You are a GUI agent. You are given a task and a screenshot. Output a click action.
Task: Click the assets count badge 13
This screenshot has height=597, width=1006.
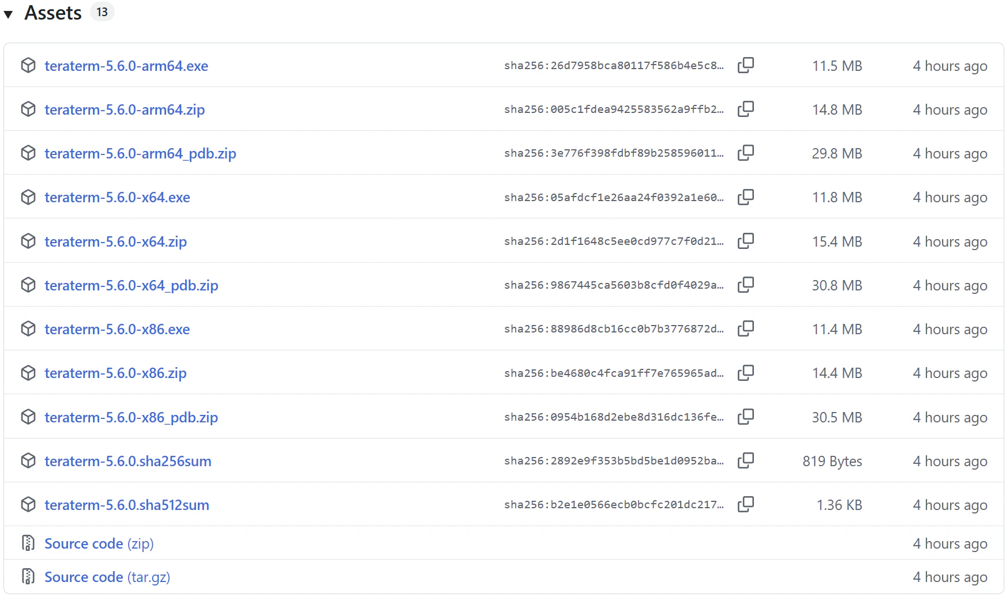[102, 12]
